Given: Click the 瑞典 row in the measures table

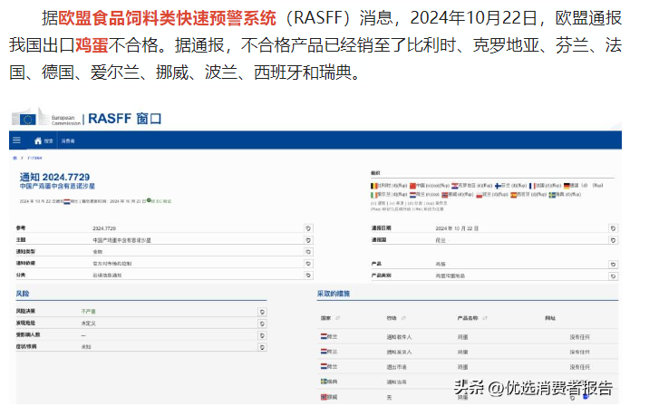Looking at the screenshot, I should coord(468,382).
